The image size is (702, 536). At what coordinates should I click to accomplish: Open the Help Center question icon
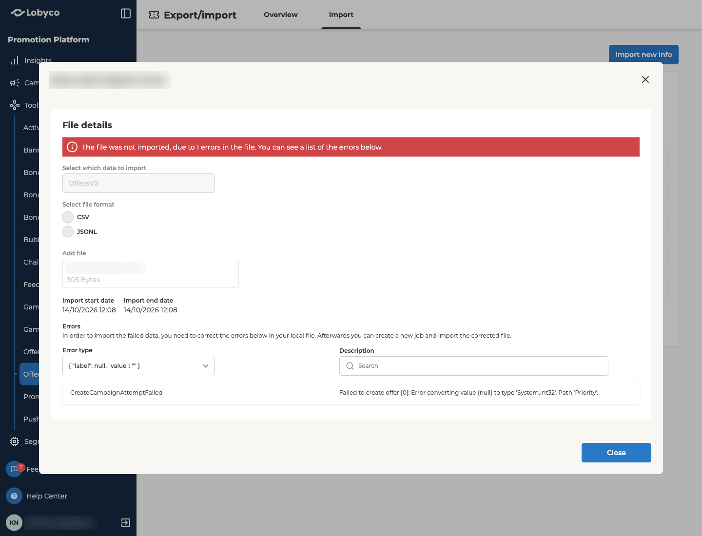click(14, 496)
